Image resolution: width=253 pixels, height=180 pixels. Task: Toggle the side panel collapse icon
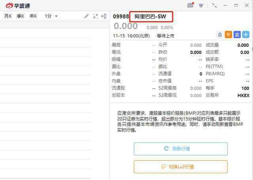coord(104,16)
